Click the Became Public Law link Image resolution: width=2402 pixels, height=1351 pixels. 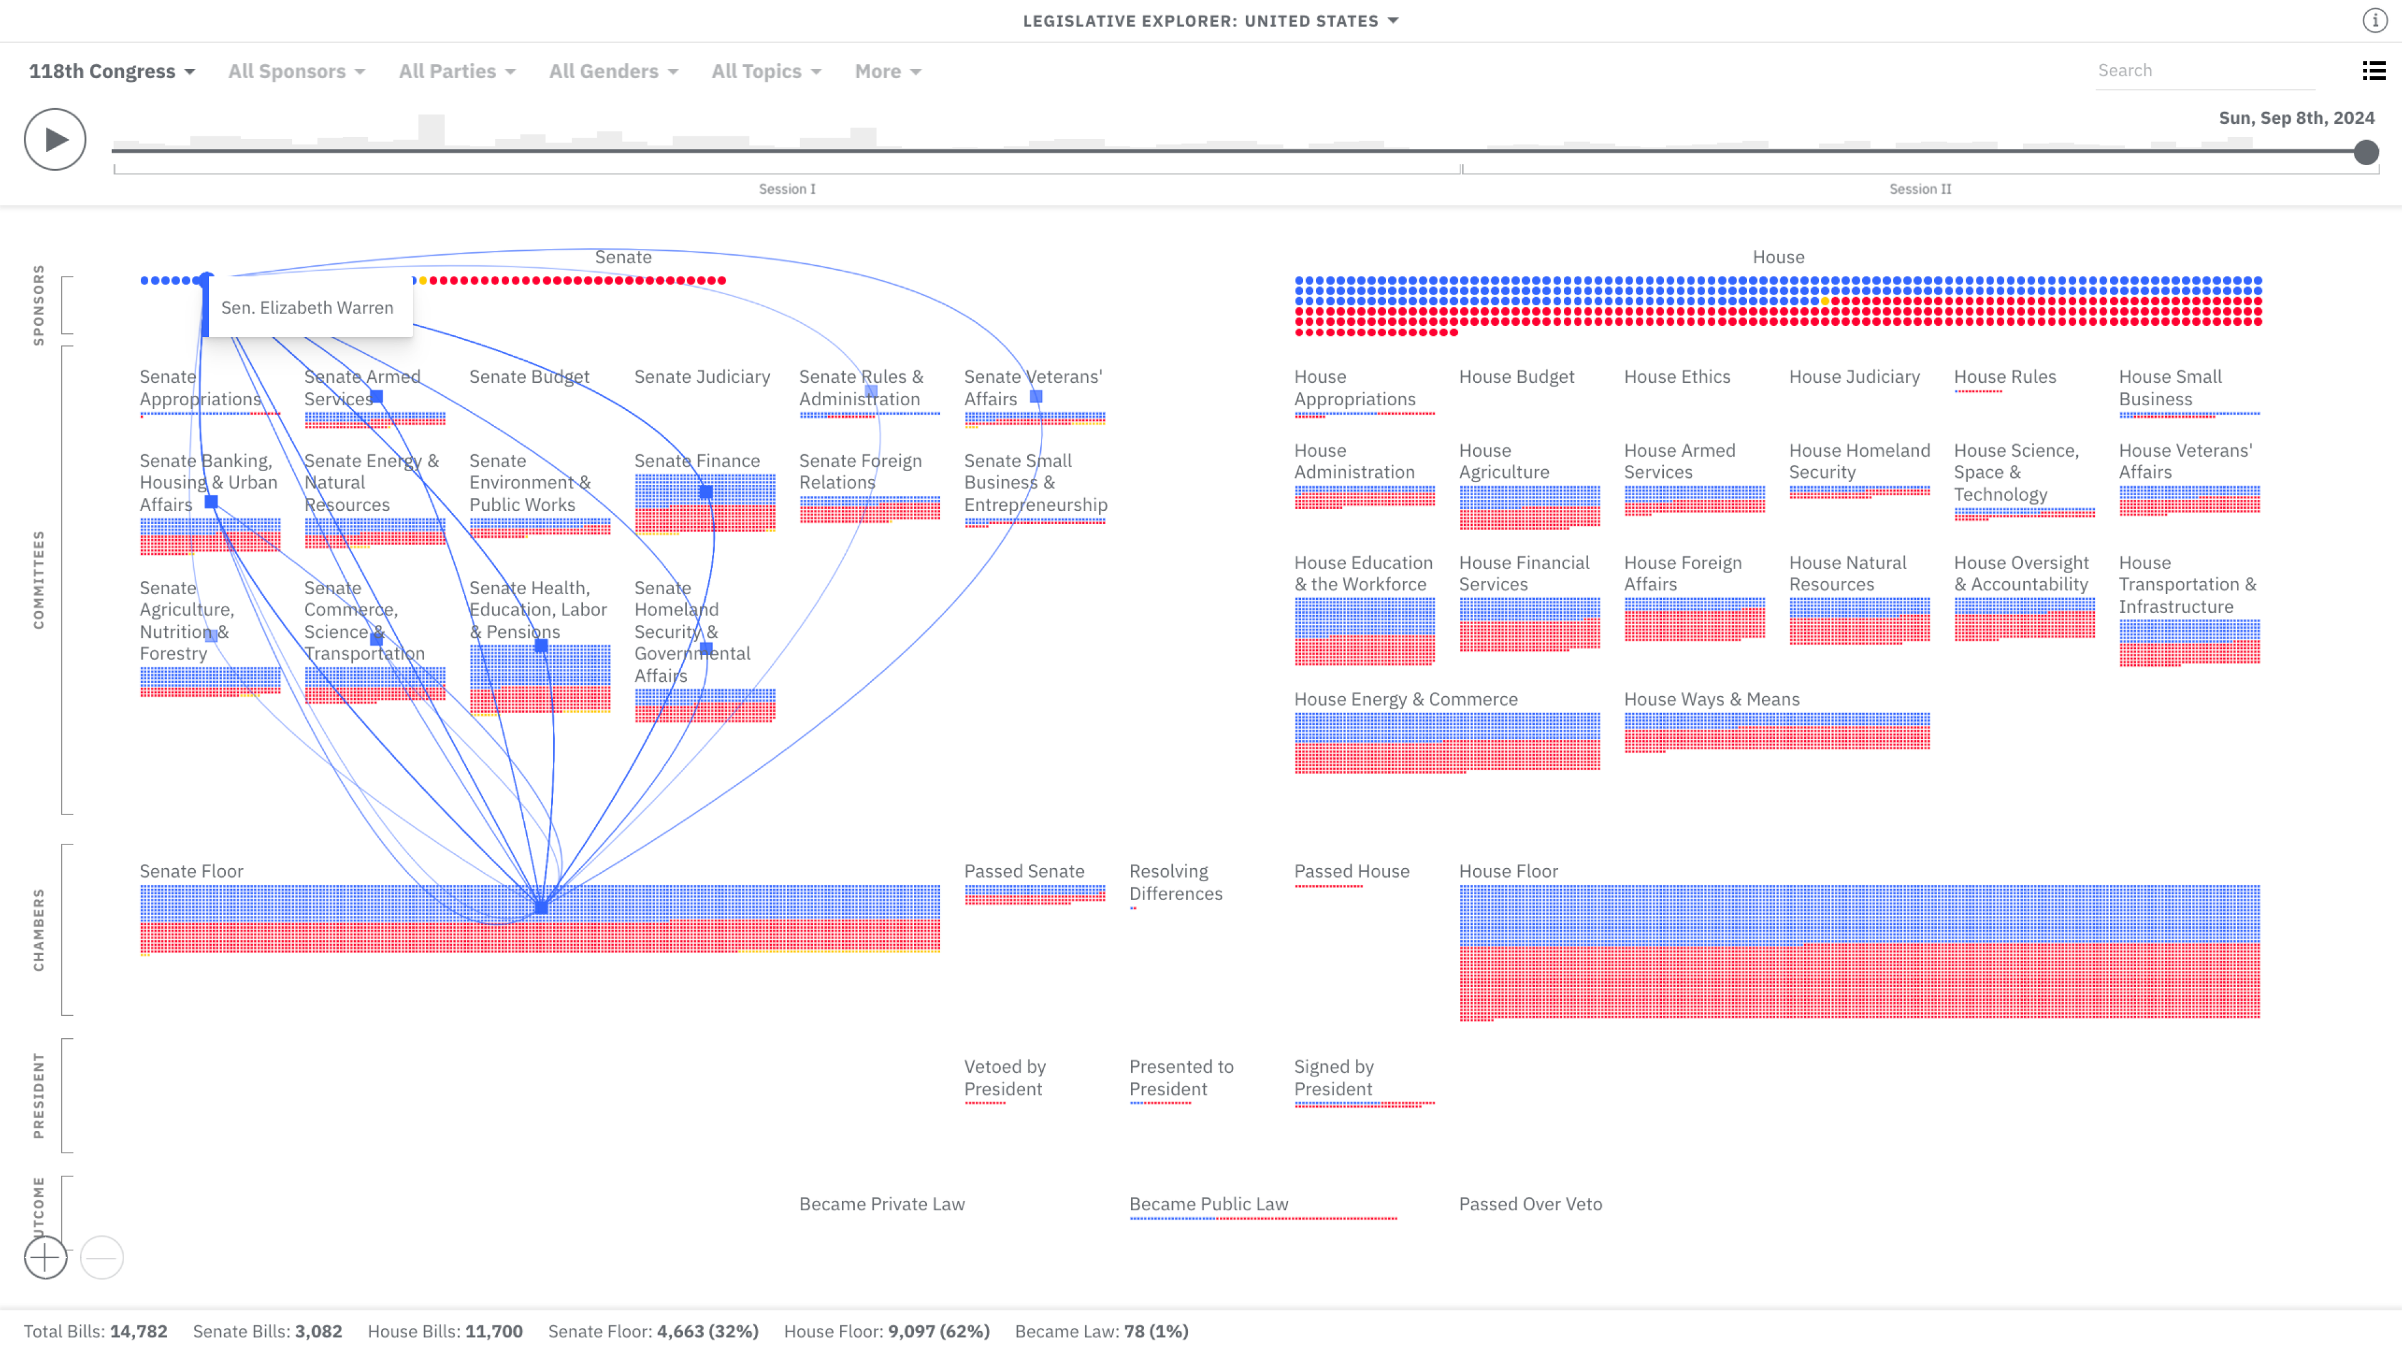1208,1203
